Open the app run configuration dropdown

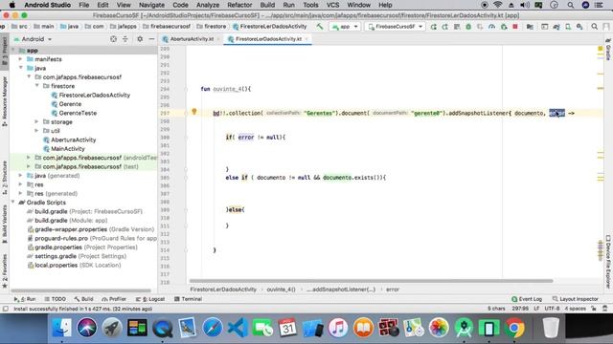(x=345, y=27)
